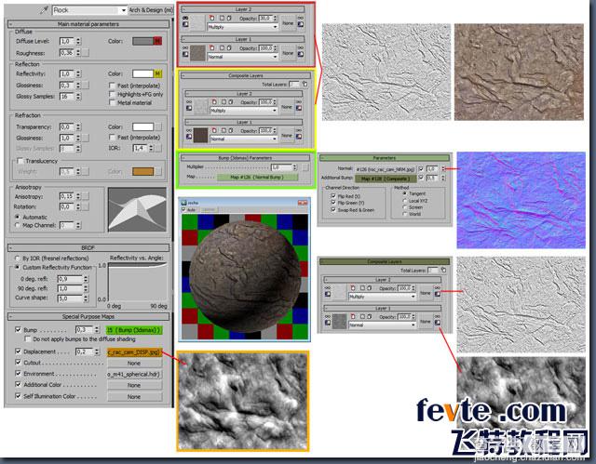
Task: Click map slot button beside Roughness value
Action: coord(86,53)
